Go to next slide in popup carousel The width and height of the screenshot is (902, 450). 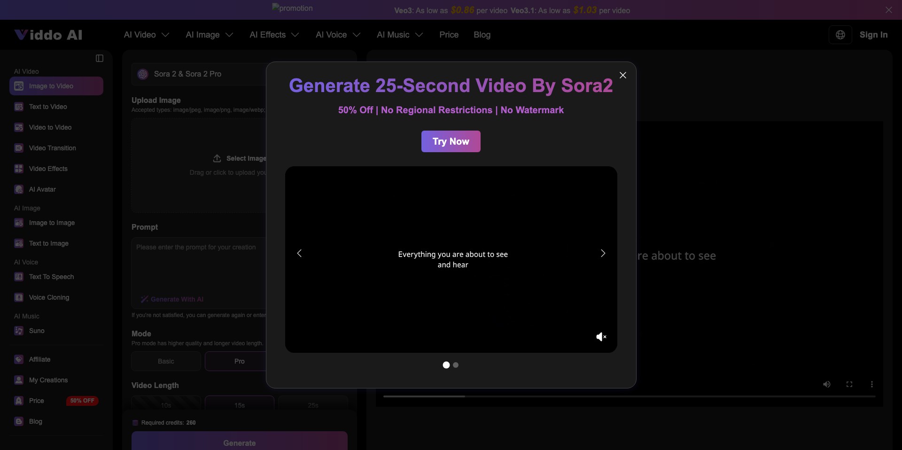603,253
